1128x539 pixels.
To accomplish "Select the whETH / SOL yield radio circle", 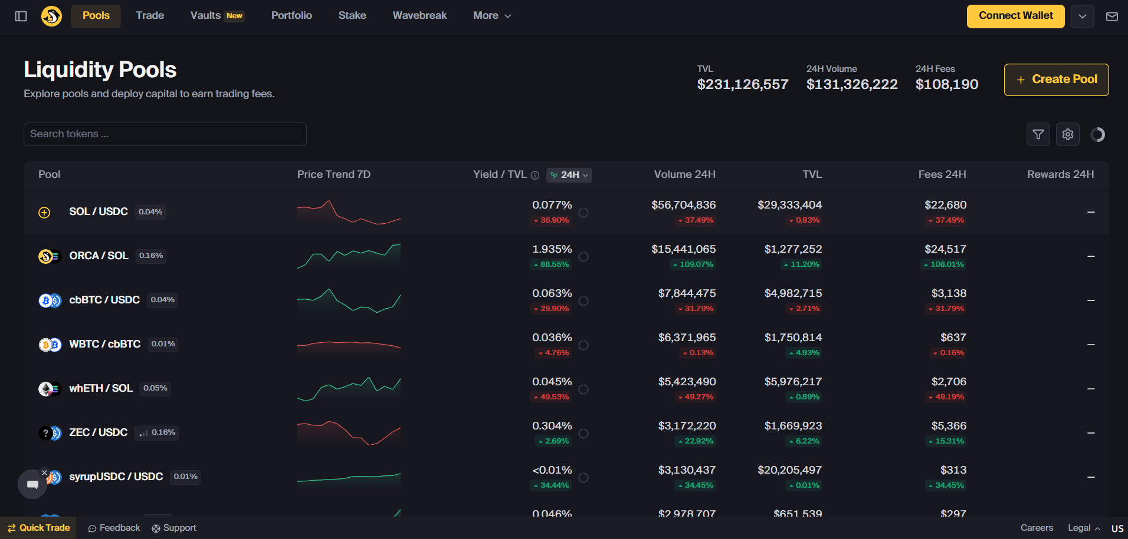I will point(583,389).
